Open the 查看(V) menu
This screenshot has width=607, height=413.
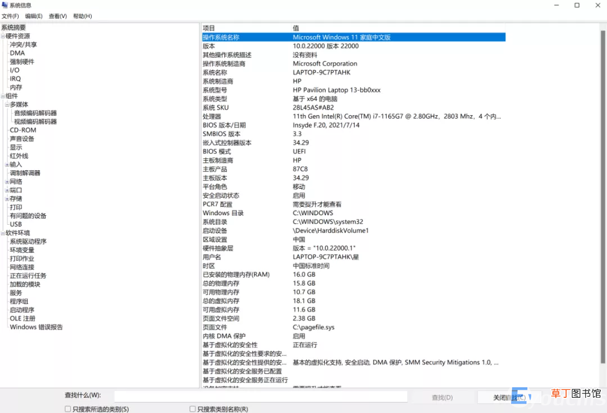point(58,16)
